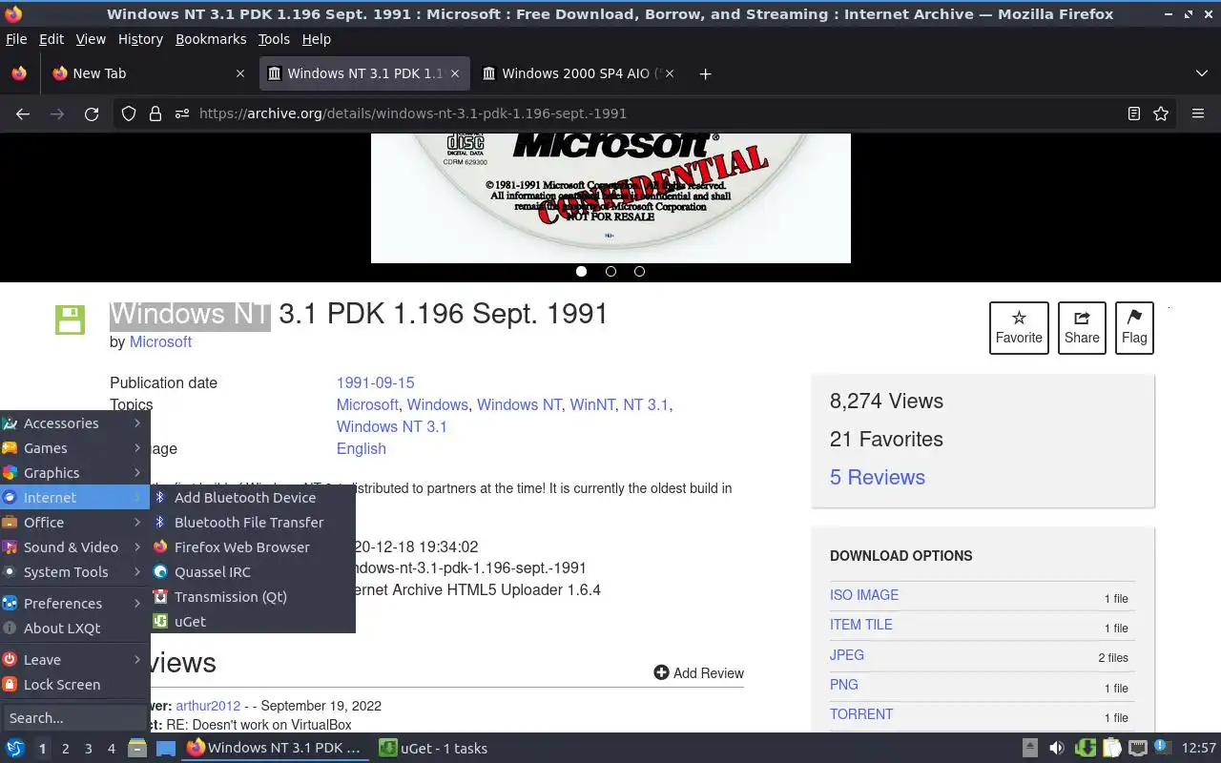Expand the Accessories menu category

74,423
